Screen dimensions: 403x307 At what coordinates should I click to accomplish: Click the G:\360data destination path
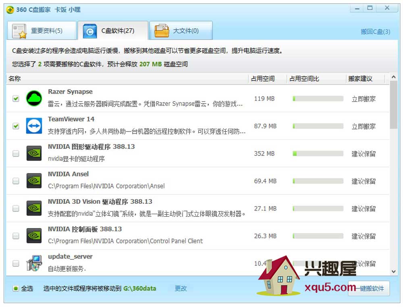[139, 288]
